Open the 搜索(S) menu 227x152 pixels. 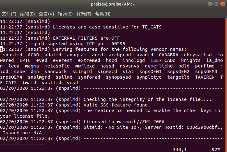point(65,14)
